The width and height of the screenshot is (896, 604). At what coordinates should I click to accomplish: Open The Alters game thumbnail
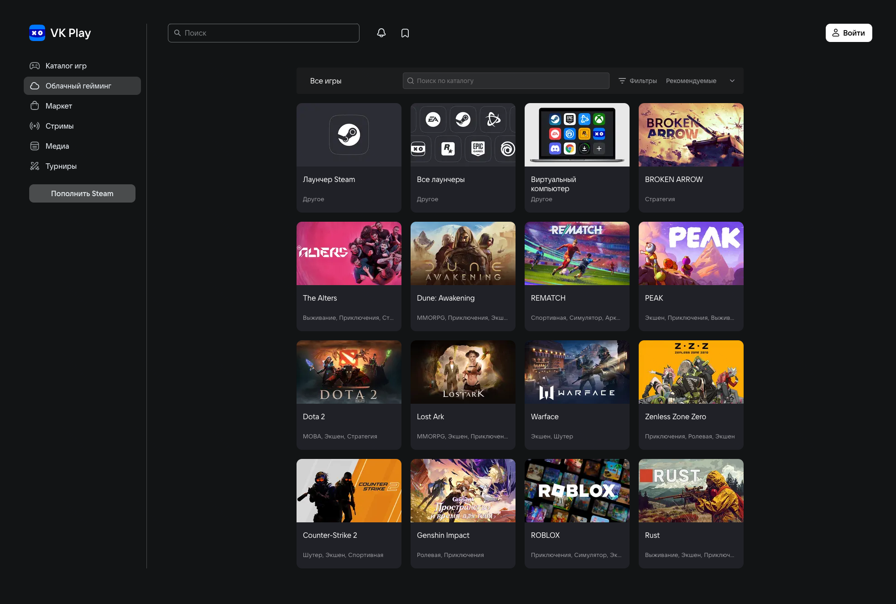tap(349, 253)
